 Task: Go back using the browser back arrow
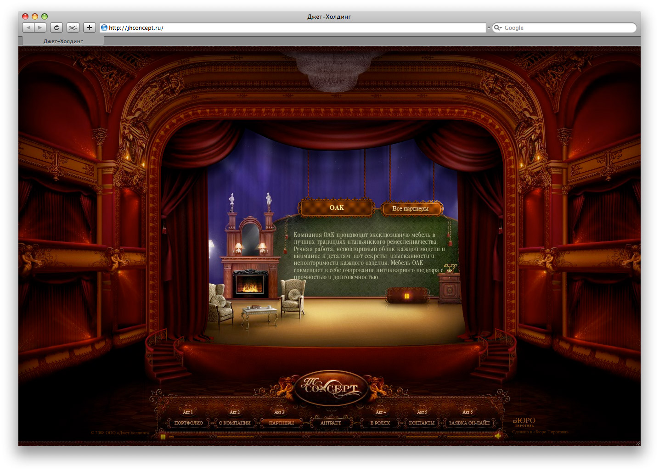28,28
